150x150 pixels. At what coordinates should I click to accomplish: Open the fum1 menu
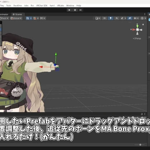pos(52,6)
